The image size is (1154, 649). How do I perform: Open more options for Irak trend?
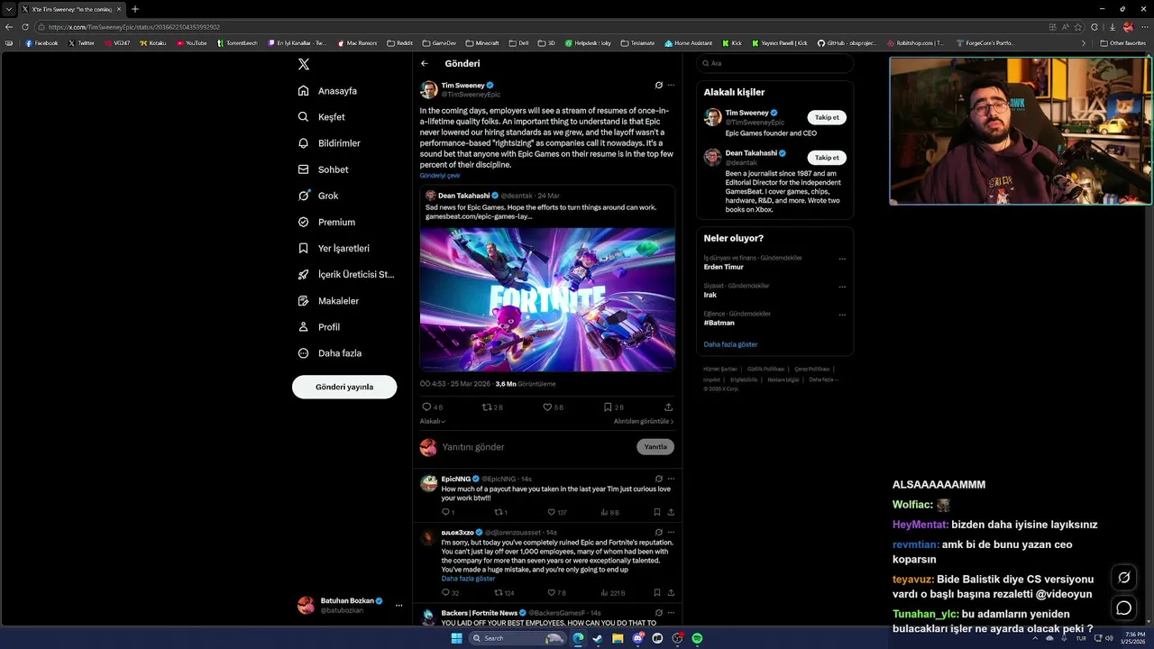pos(843,287)
